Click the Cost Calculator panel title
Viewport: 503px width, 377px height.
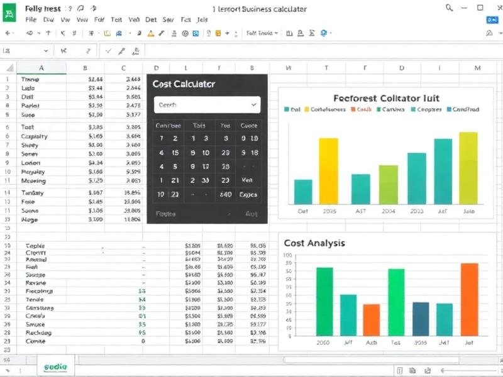[184, 84]
